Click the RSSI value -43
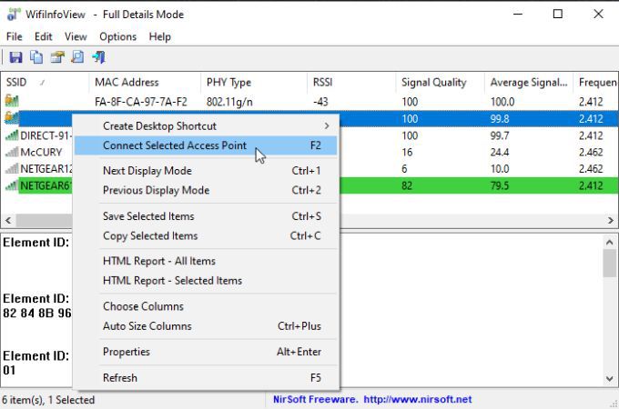Viewport: 619px width, 409px height. tap(320, 102)
